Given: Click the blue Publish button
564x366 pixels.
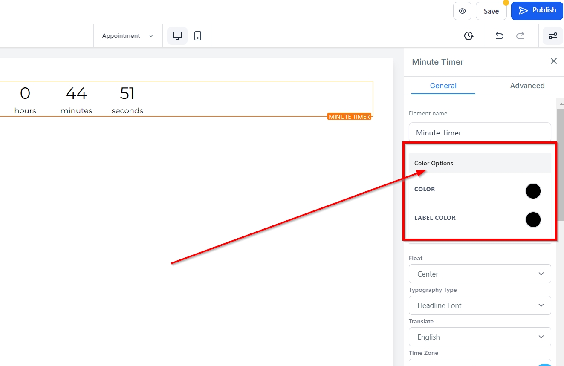Looking at the screenshot, I should pos(537,11).
